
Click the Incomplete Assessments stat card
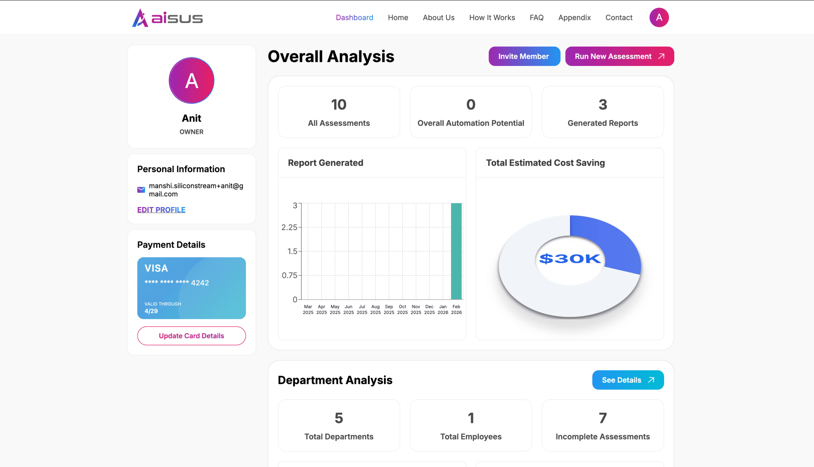pos(603,425)
